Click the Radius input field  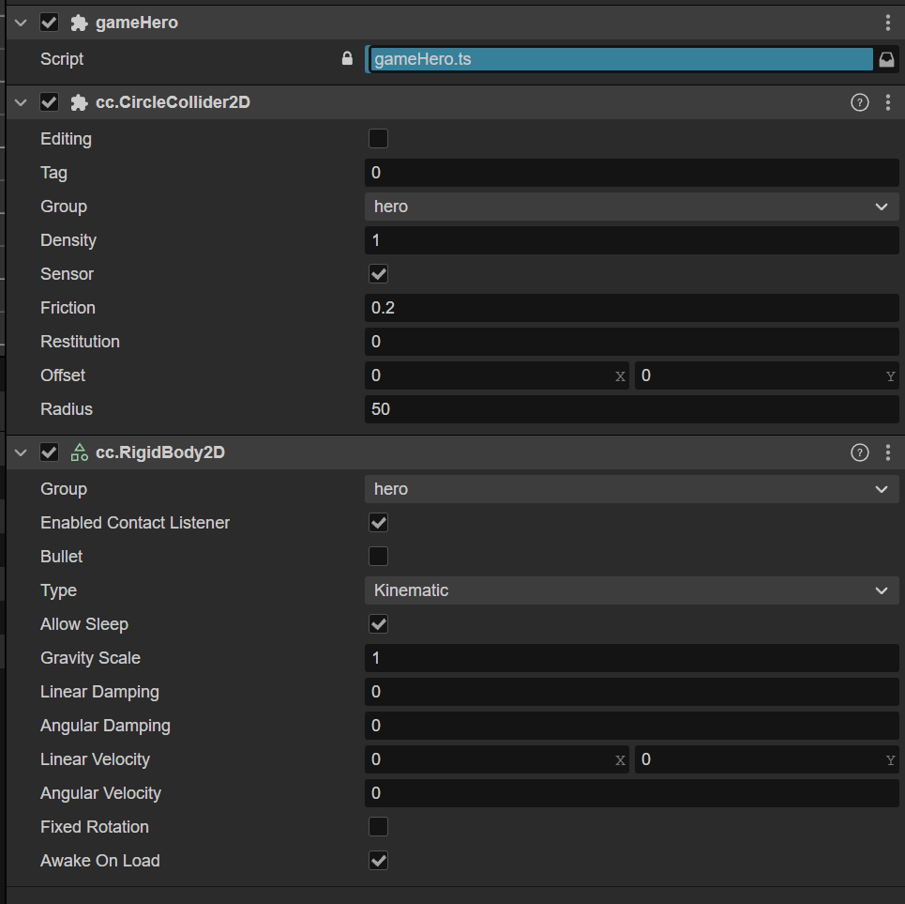631,409
